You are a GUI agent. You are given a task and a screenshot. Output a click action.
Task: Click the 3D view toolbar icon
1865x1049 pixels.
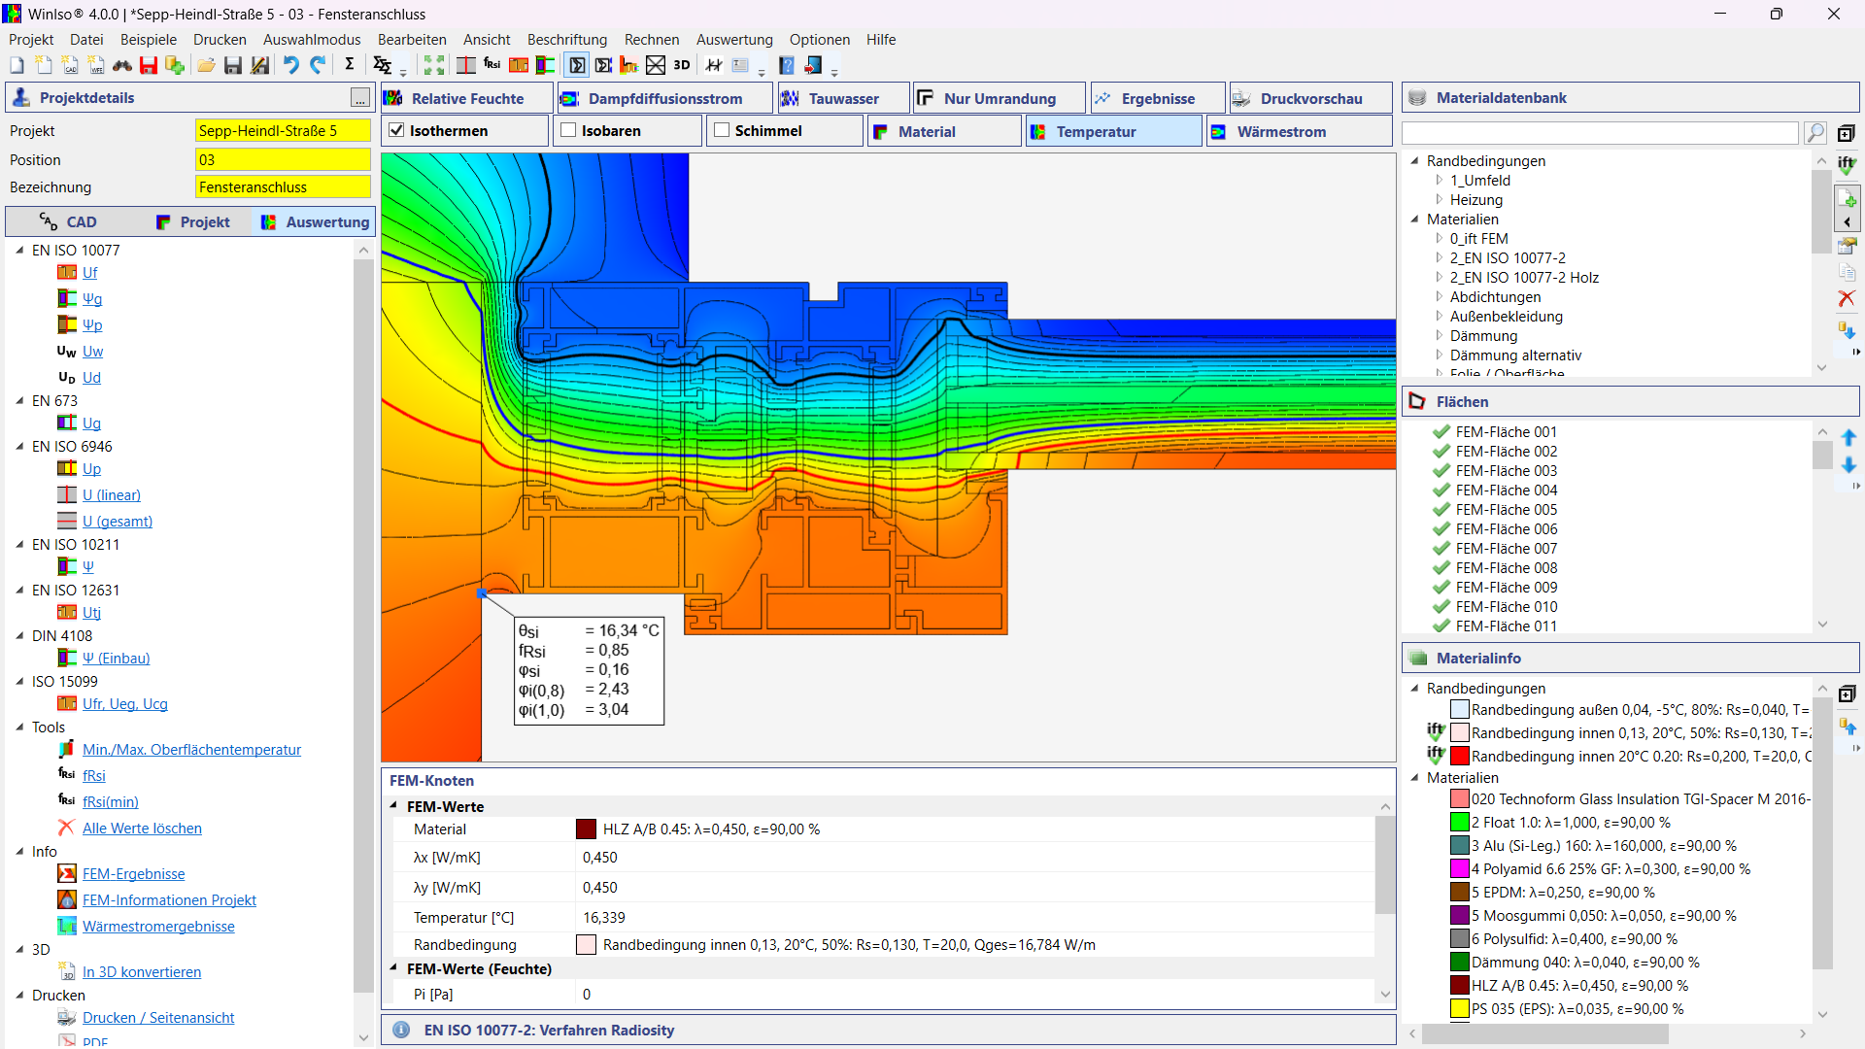tap(682, 65)
